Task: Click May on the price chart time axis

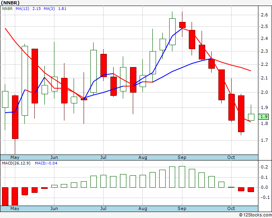Action: coord(15,157)
